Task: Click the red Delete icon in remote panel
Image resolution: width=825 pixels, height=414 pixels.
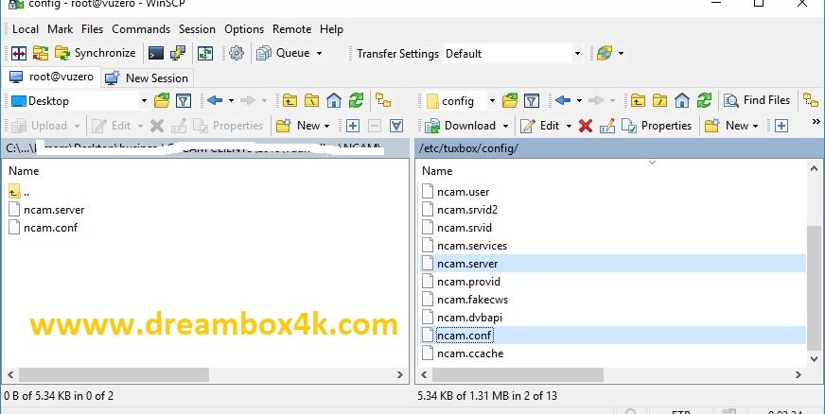Action: (585, 126)
